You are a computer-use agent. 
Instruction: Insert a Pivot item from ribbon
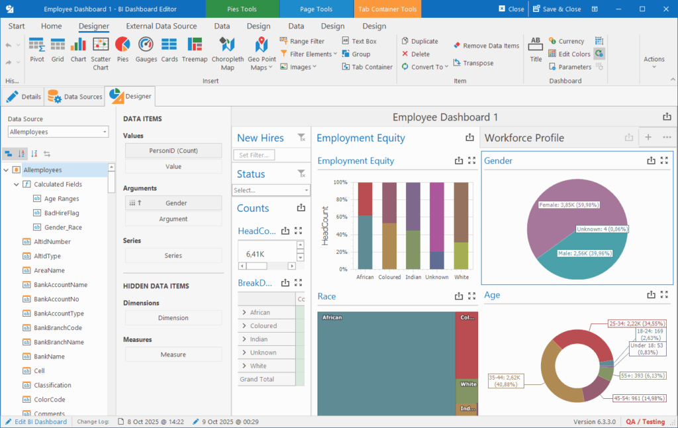(x=37, y=50)
